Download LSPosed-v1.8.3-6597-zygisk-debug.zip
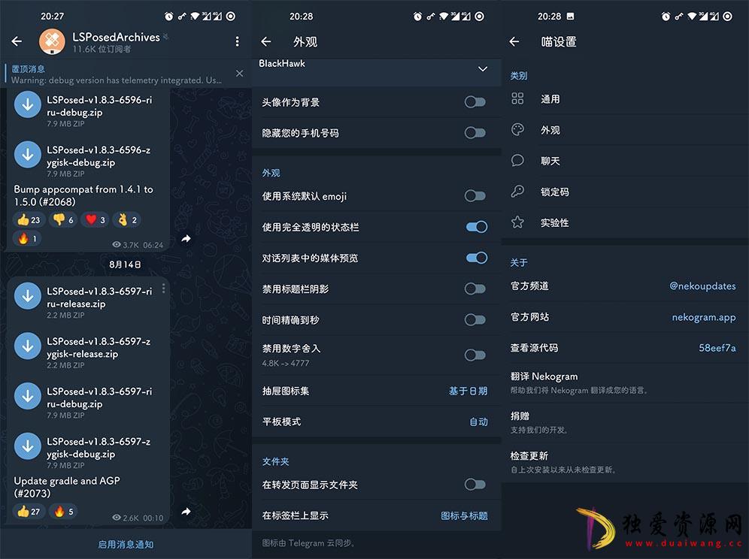Screen dimensions: 749x559 coord(28,446)
